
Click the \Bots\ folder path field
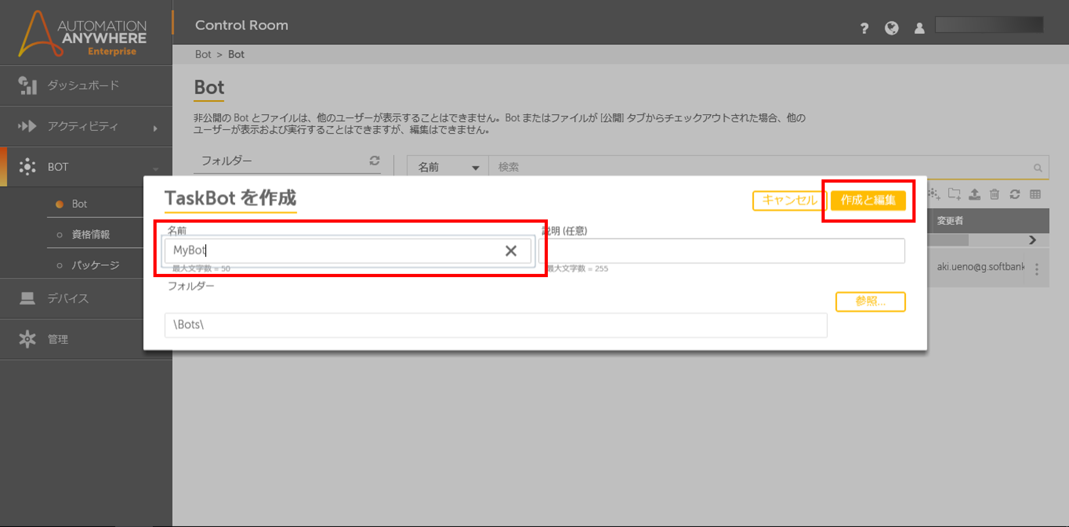(x=496, y=325)
